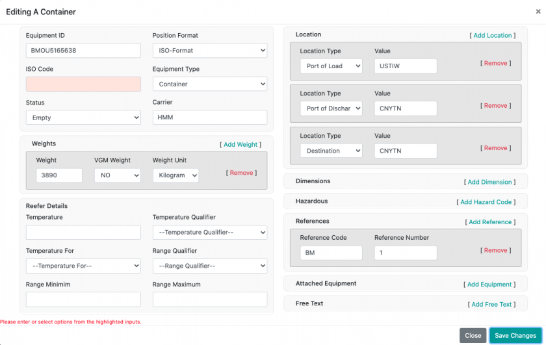Click the Carrier field containing HMM

209,118
